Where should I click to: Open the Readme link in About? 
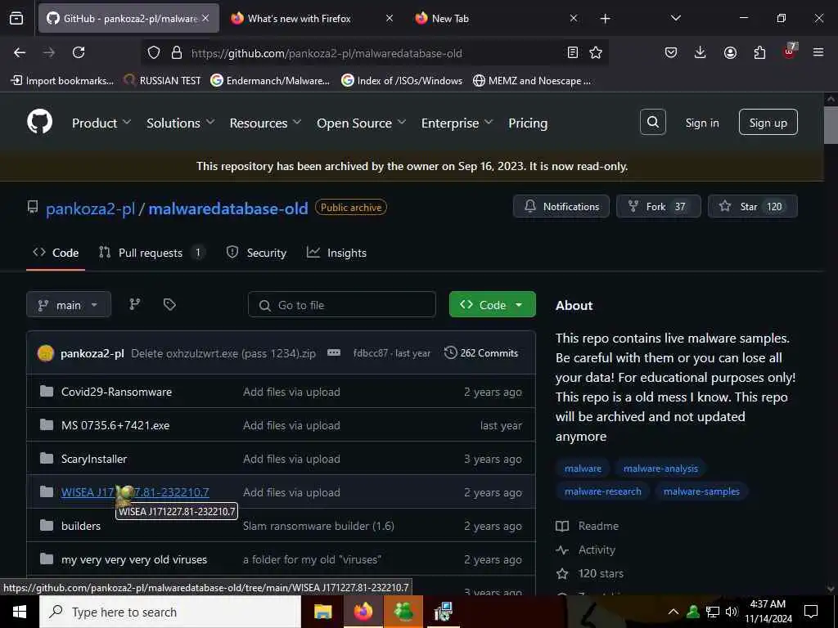tap(588, 526)
